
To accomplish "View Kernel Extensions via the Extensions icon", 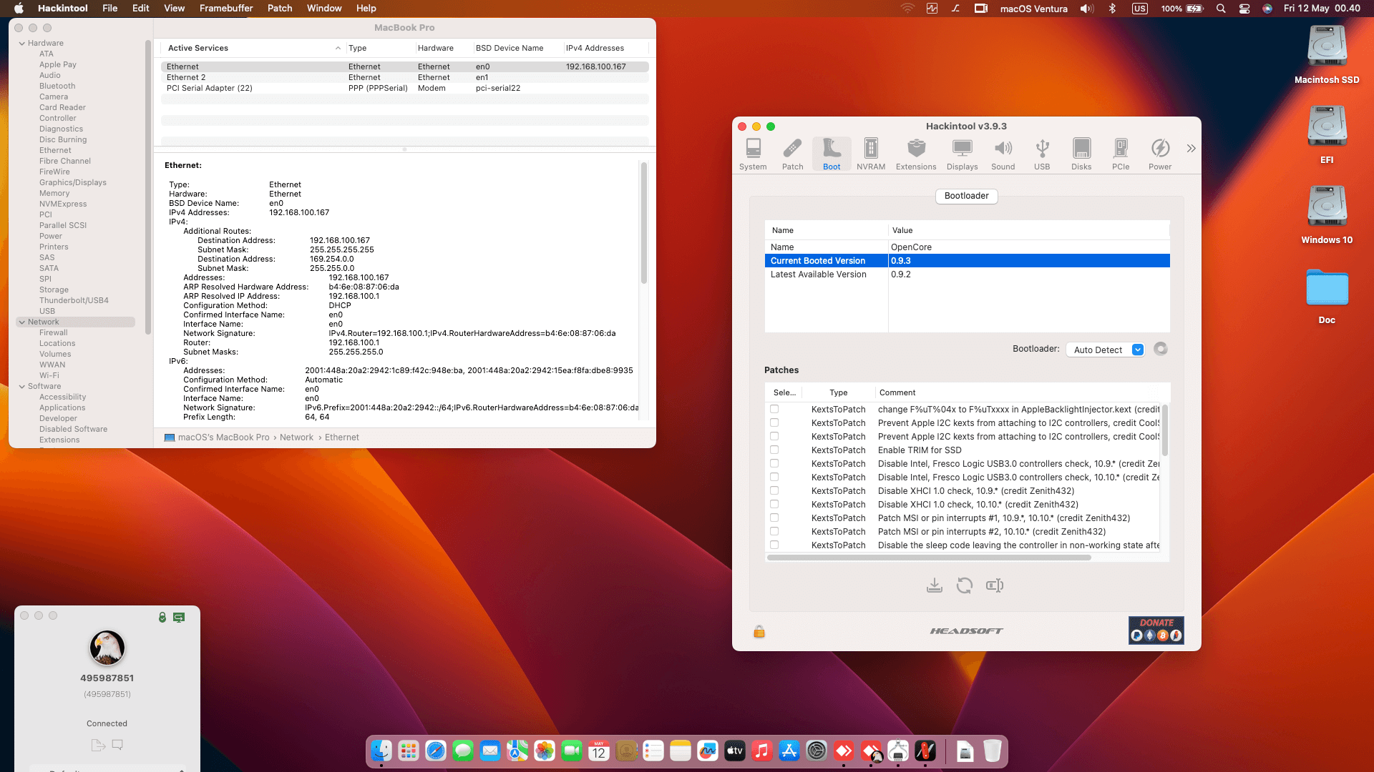I will click(916, 152).
